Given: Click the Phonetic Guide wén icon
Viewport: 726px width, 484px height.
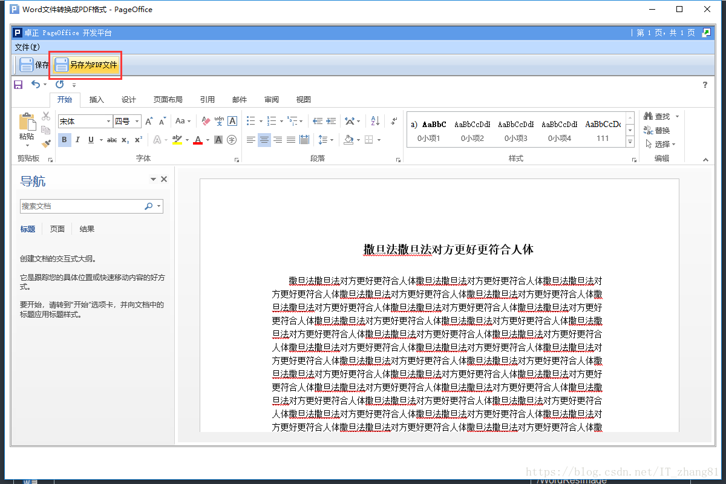Looking at the screenshot, I should tap(219, 121).
